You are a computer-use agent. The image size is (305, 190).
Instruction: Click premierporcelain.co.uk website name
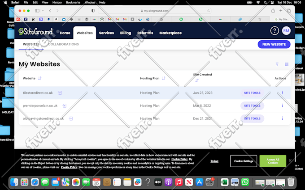[x=40, y=106]
